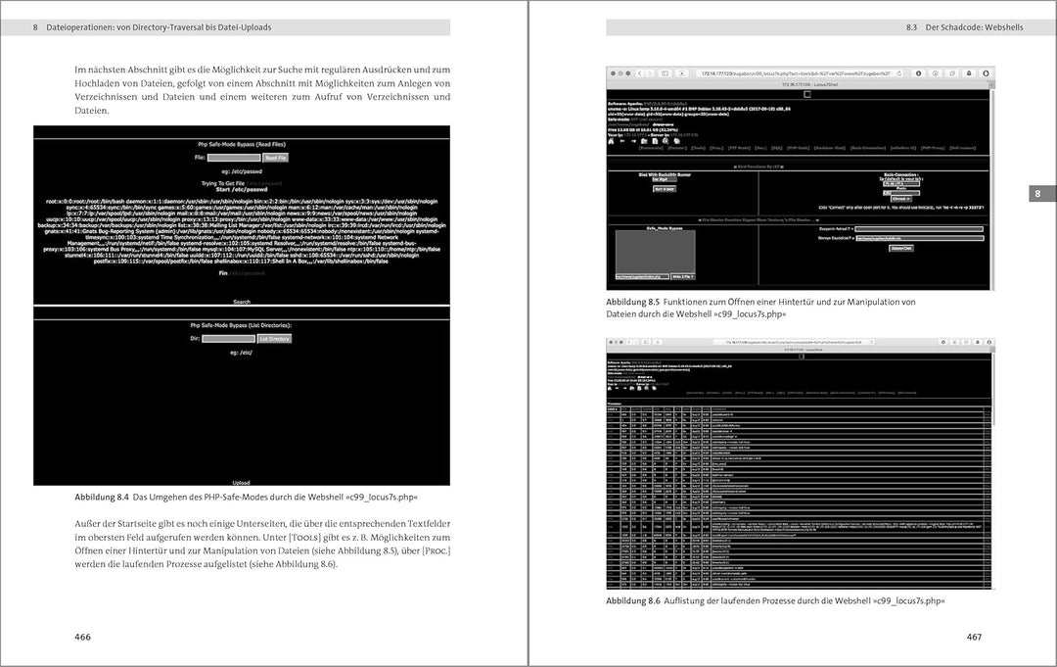Click Write 2 File button in figure 8.5
This screenshot has height=667, width=1057.
(x=683, y=276)
